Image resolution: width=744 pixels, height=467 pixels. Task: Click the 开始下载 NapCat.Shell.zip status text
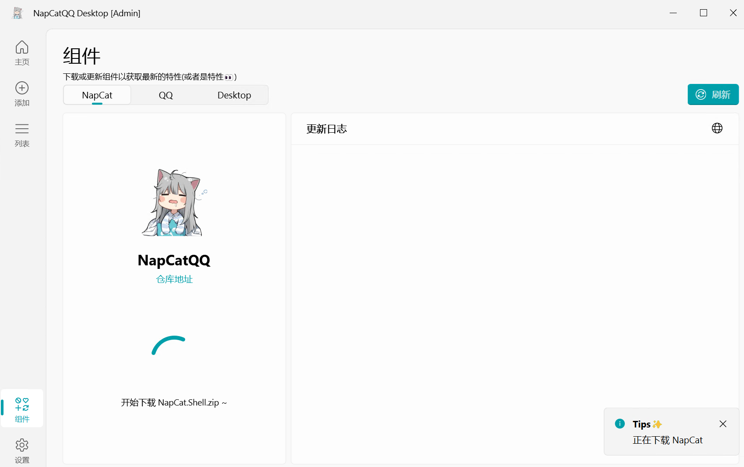(174, 403)
